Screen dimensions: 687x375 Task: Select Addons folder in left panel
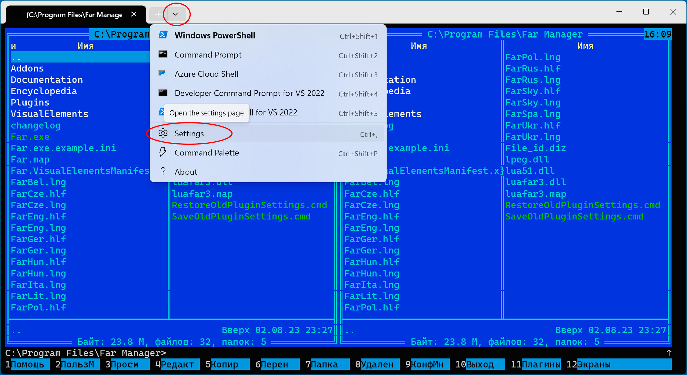(28, 68)
